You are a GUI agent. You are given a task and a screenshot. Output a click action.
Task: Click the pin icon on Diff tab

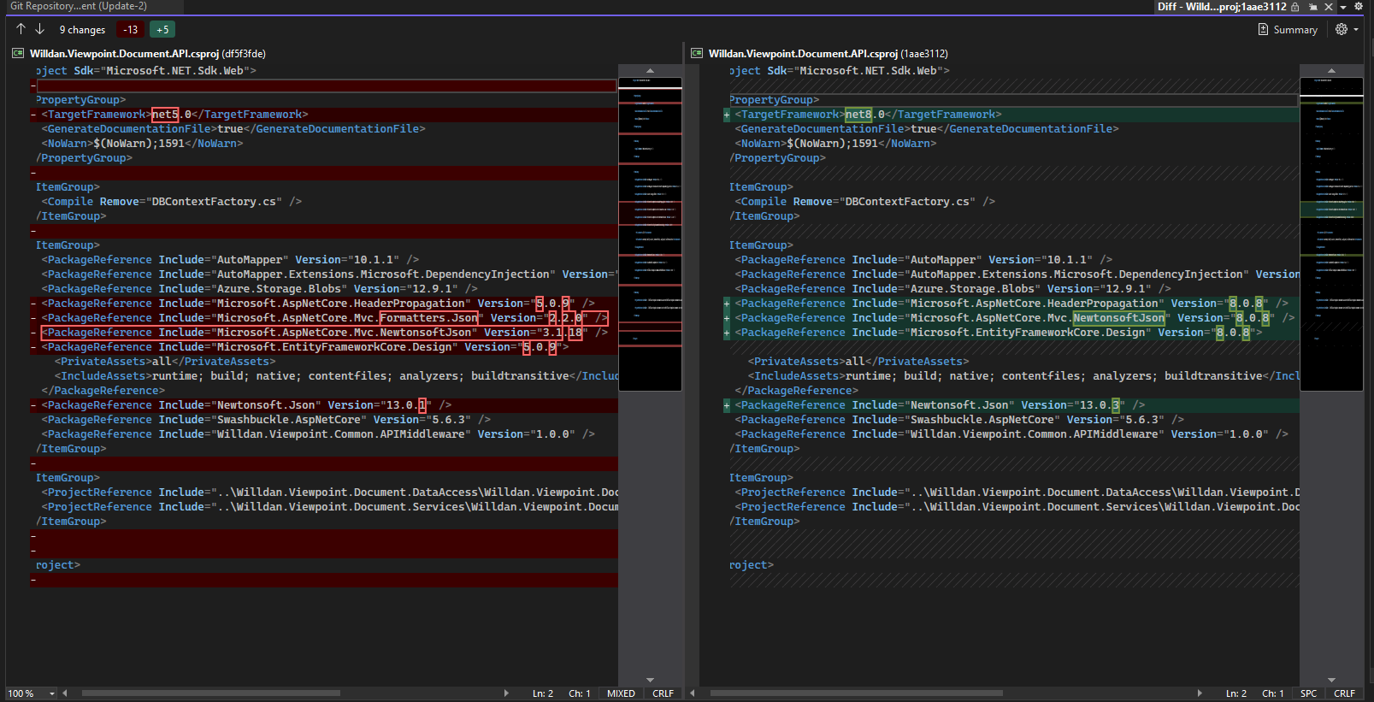[x=1312, y=7]
